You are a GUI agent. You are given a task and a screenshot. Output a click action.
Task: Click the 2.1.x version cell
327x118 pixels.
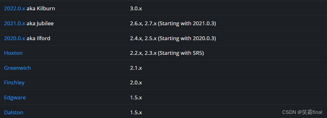[136, 68]
